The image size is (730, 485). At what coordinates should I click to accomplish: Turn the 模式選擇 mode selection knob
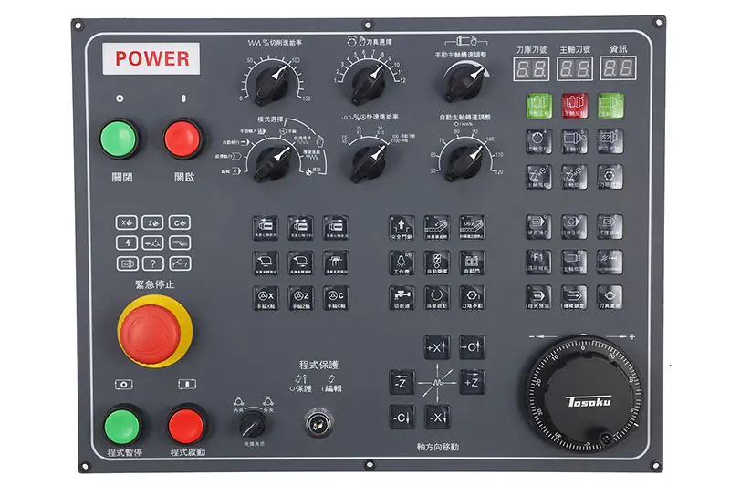click(x=273, y=163)
